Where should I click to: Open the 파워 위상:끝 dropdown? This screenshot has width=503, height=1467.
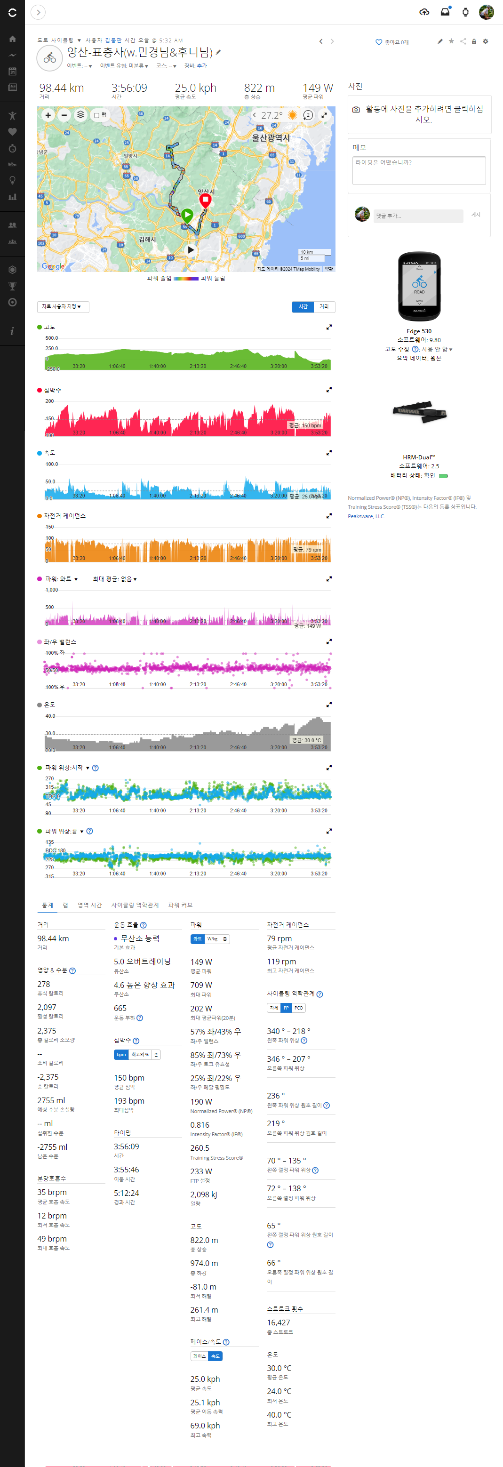tap(64, 832)
